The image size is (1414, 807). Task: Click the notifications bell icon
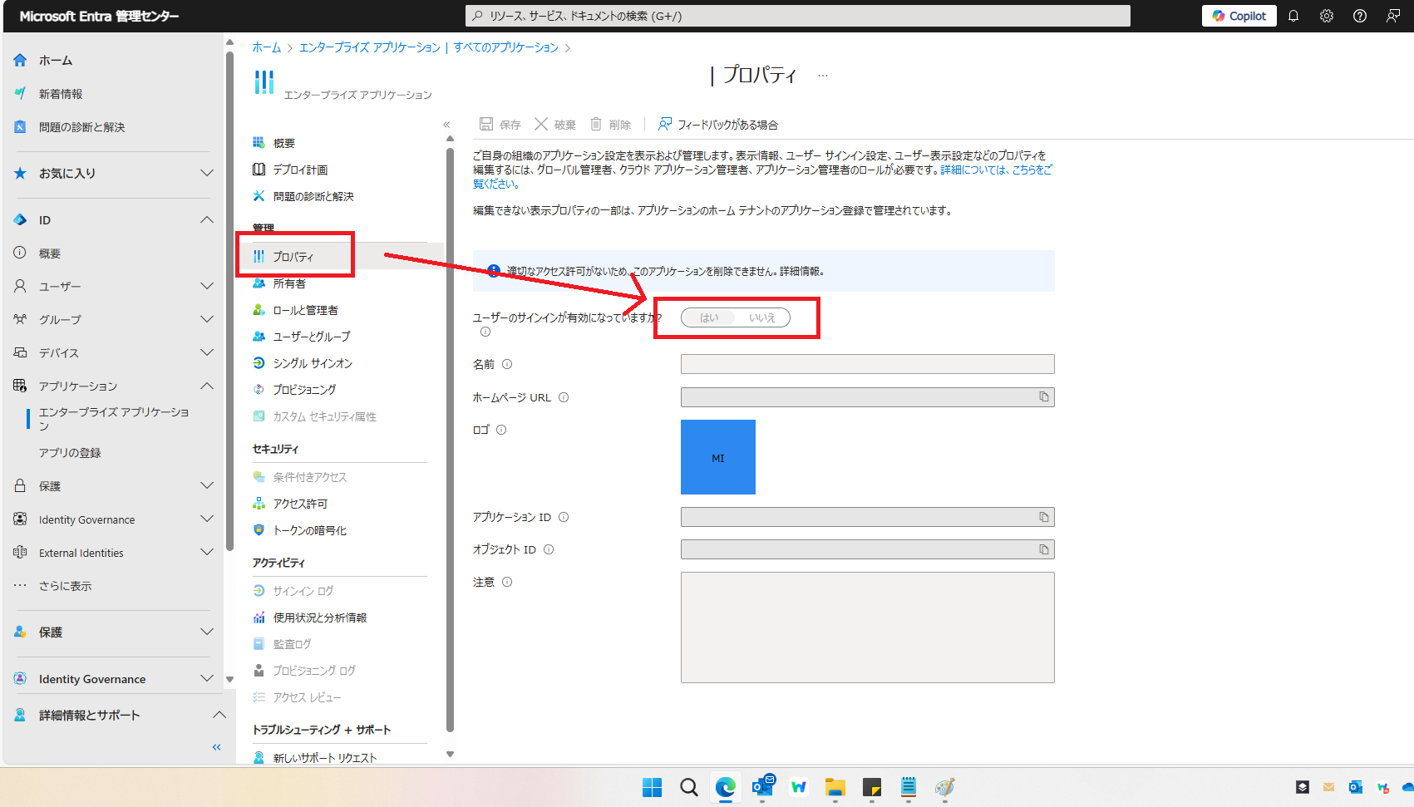pos(1293,16)
